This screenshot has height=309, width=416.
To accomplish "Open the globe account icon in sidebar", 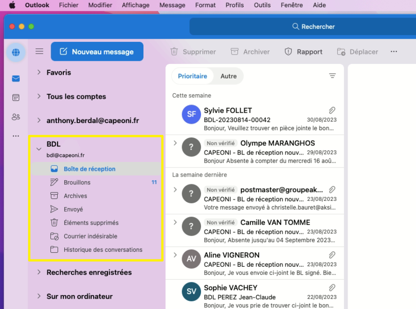I will (16, 52).
